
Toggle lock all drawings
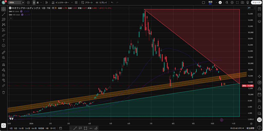point(4,75)
